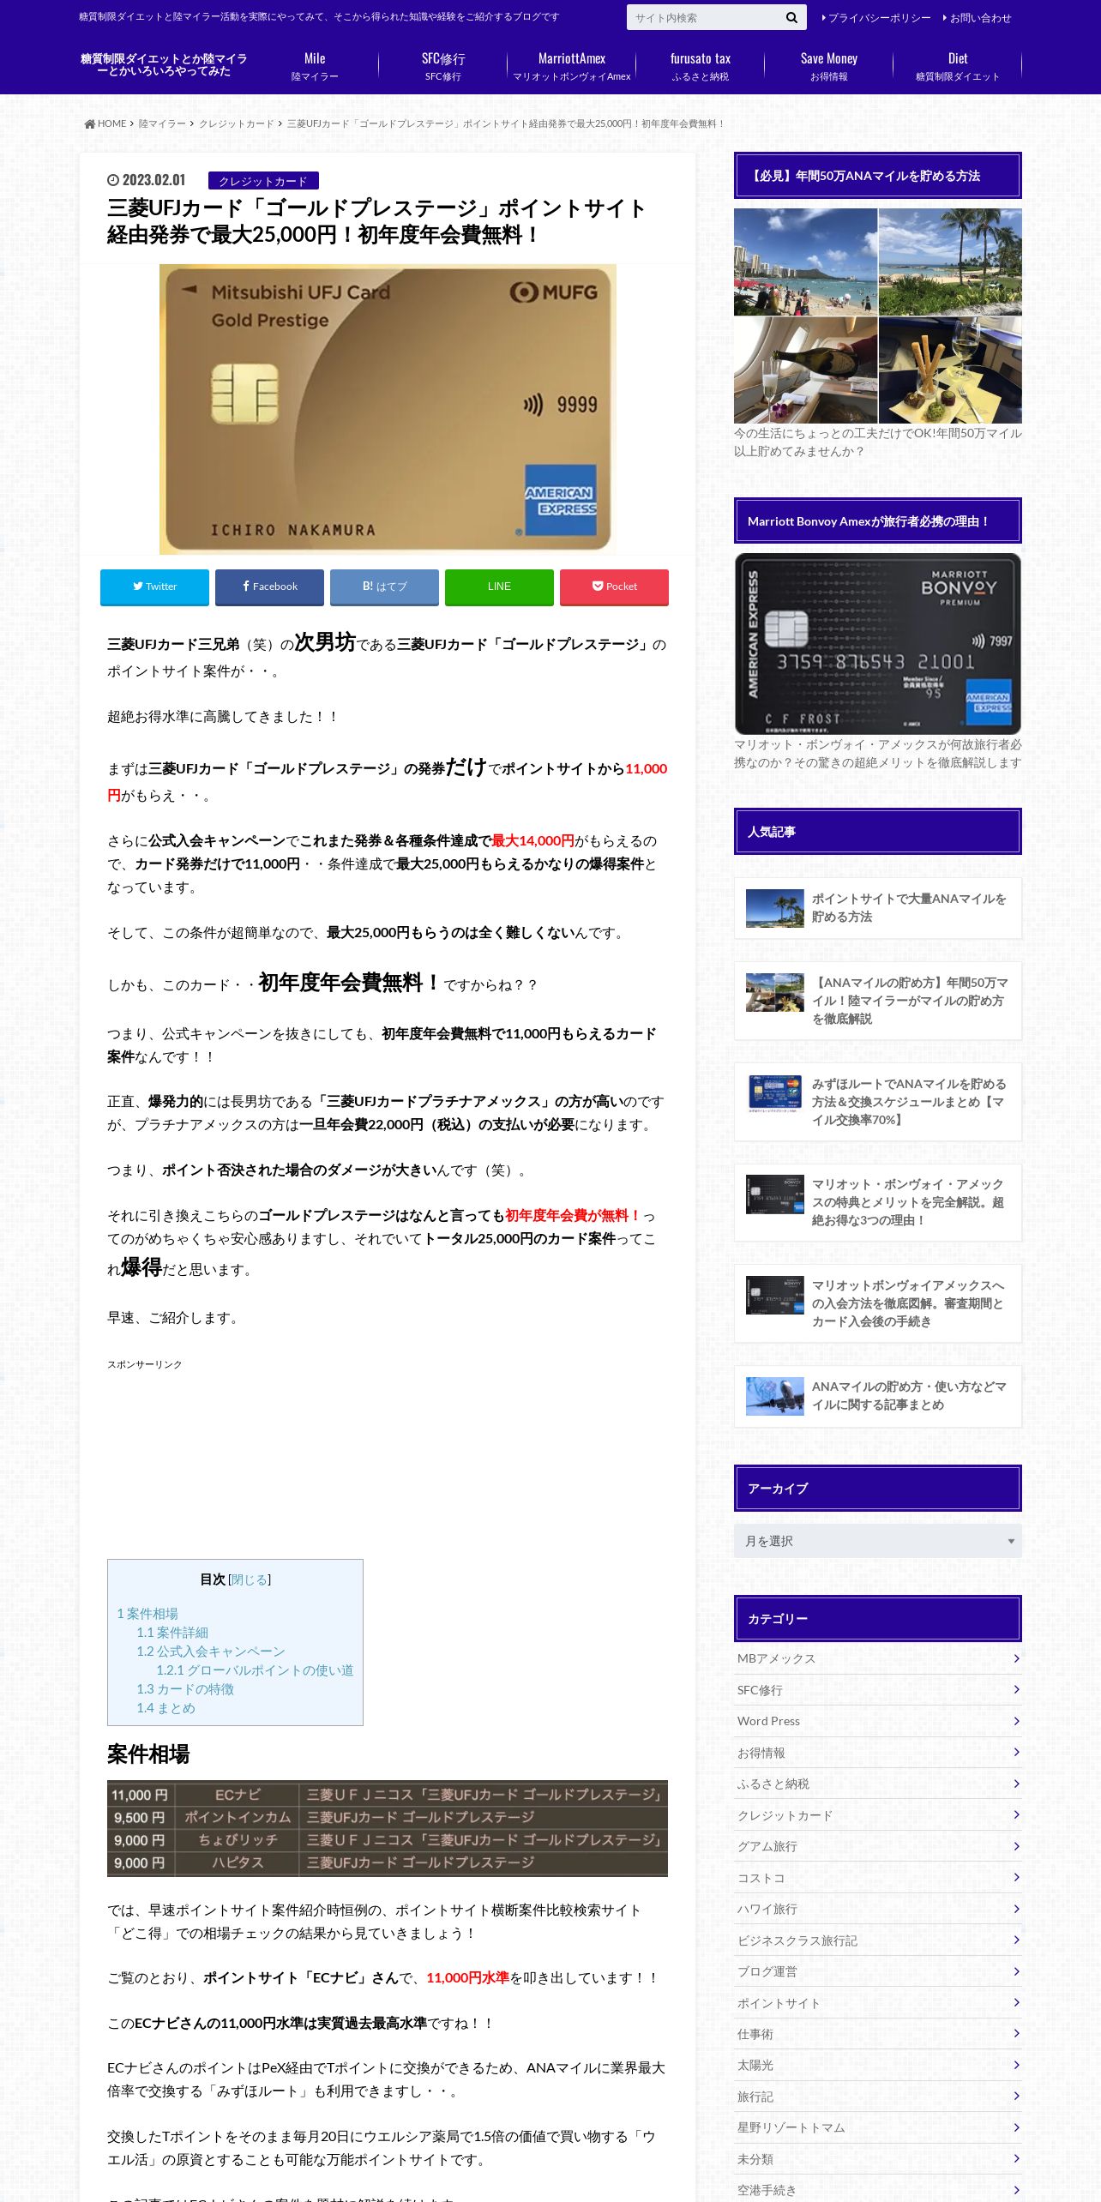The image size is (1101, 2202).
Task: Open the 旅行記 category
Action: [x=878, y=2097]
